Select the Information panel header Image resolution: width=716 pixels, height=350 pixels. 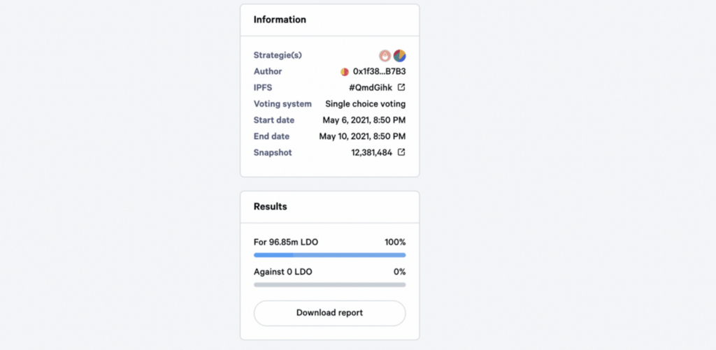coord(280,20)
